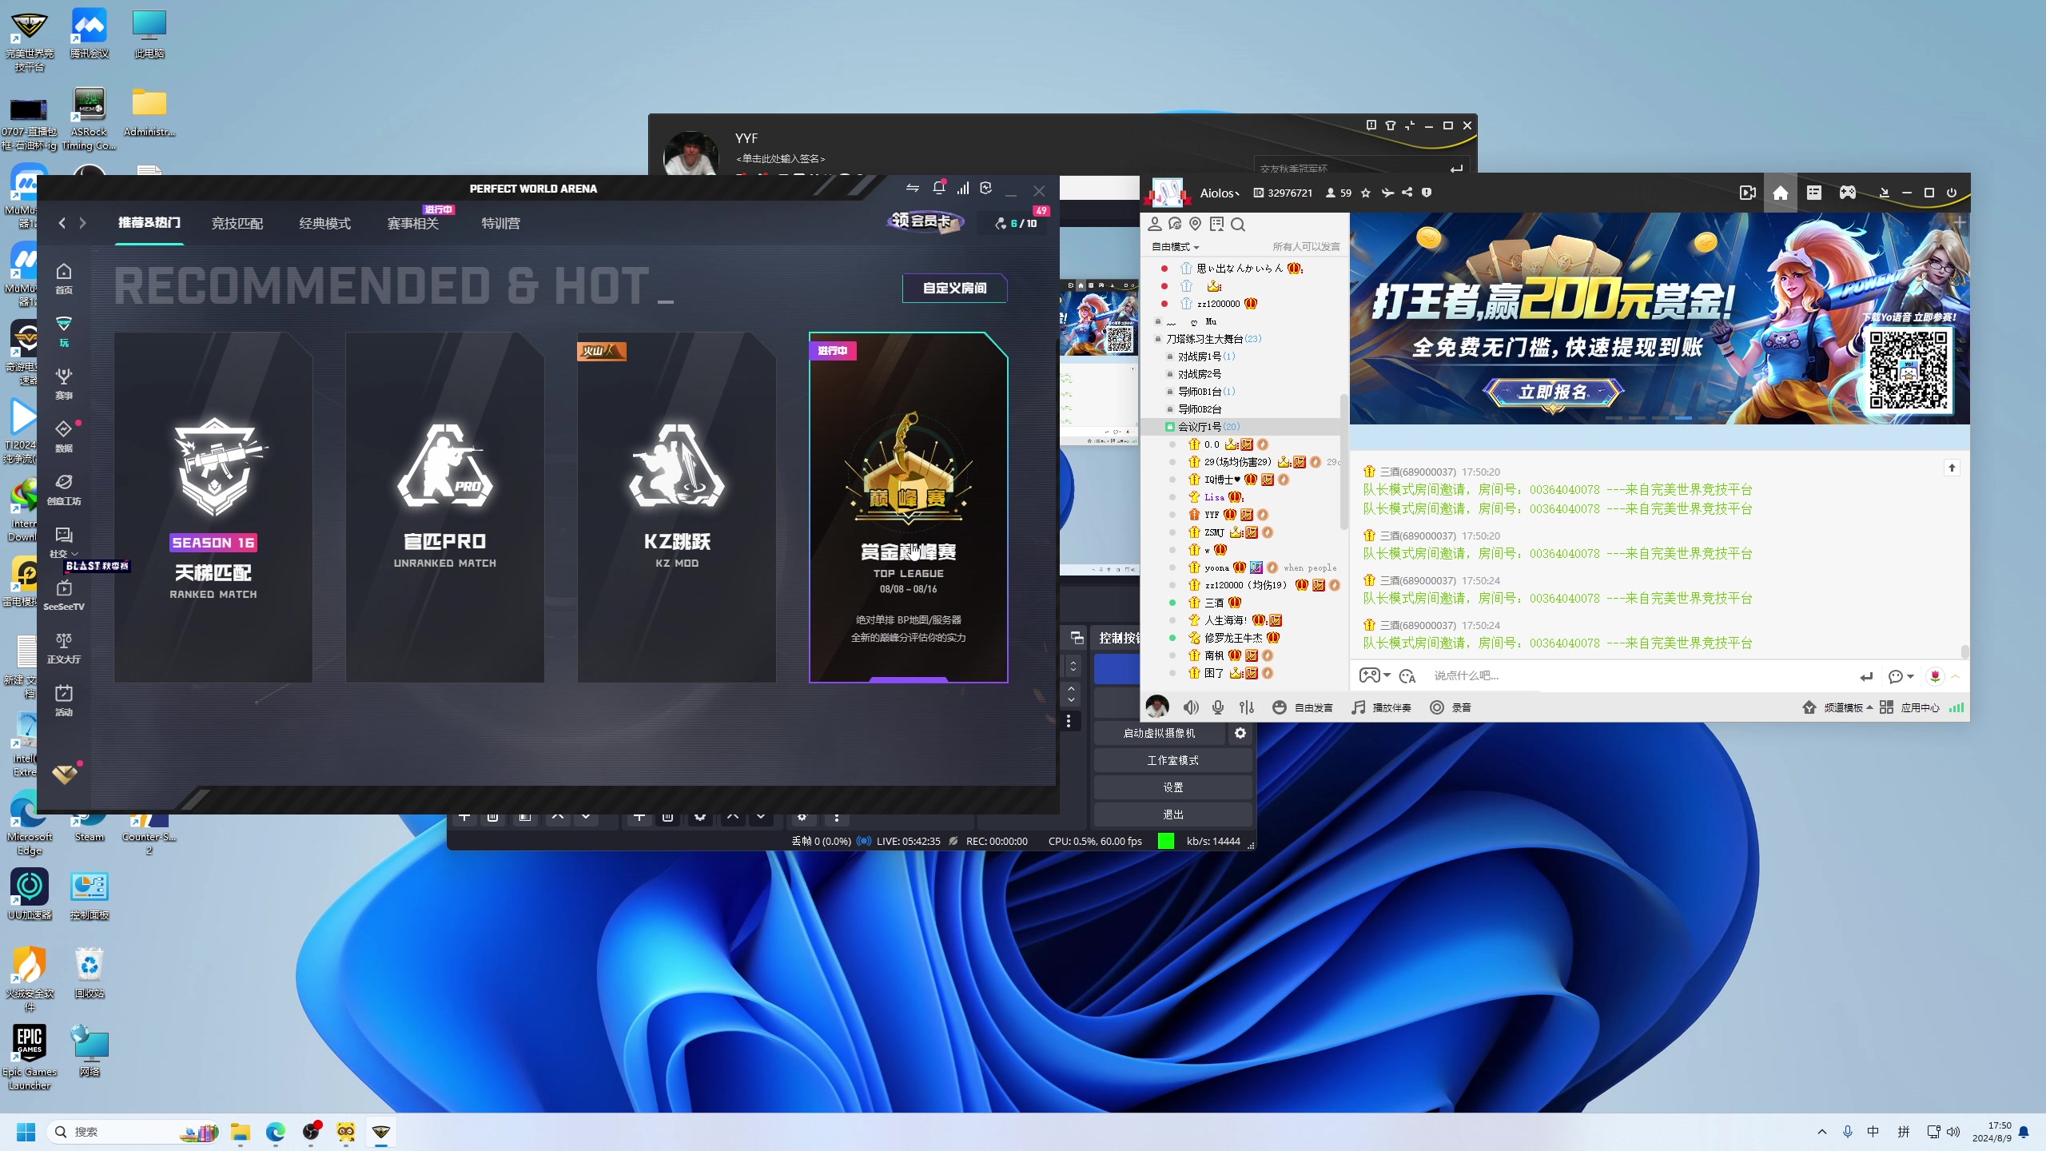The height and width of the screenshot is (1151, 2046).
Task: Open the YY gamepad icon in header
Action: pyautogui.click(x=1848, y=193)
